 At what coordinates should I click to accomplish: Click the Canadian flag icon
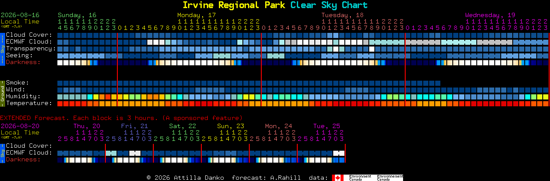338,178
